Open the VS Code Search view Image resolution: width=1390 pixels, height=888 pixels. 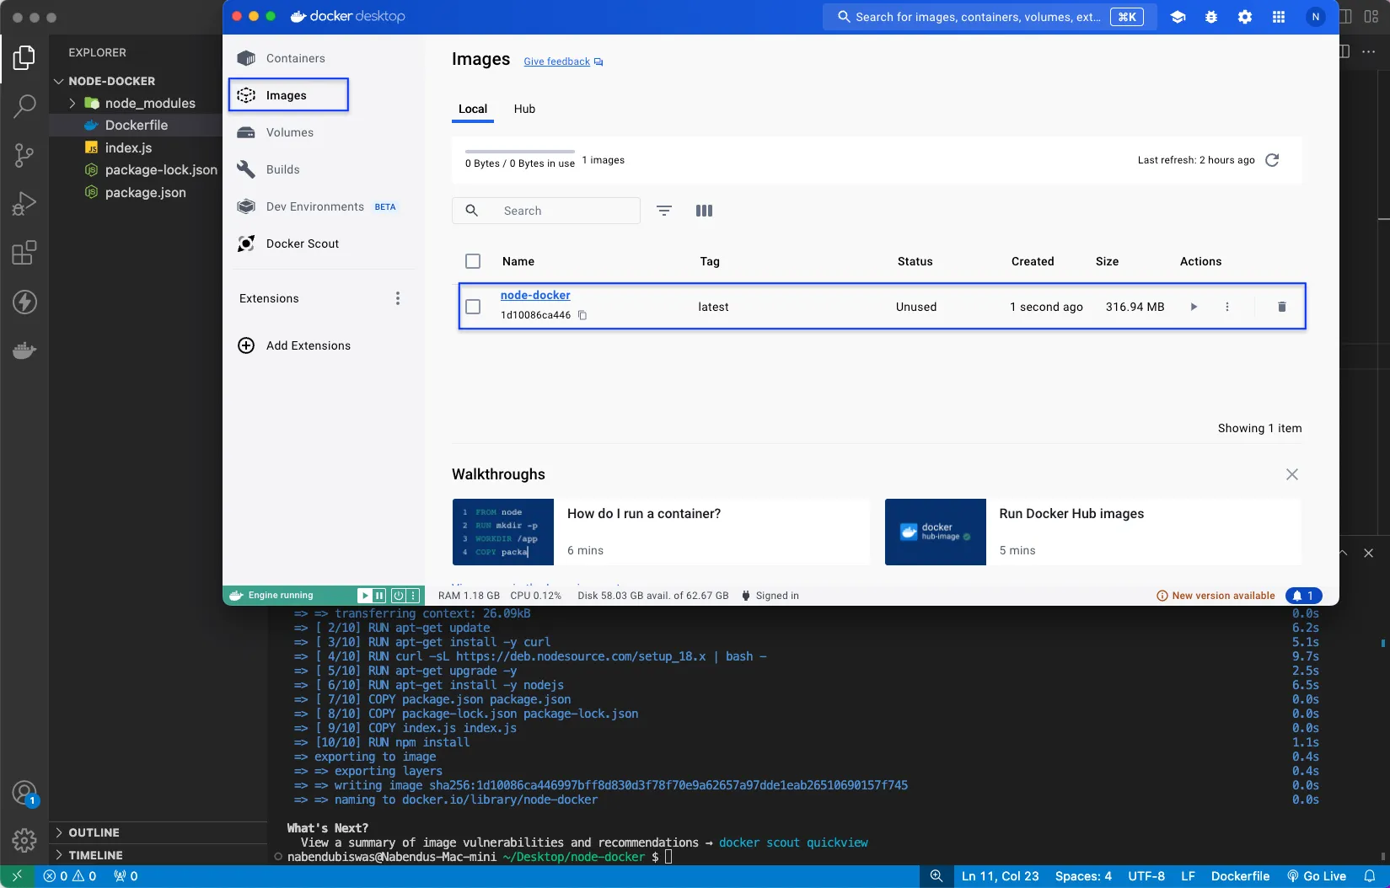(24, 106)
